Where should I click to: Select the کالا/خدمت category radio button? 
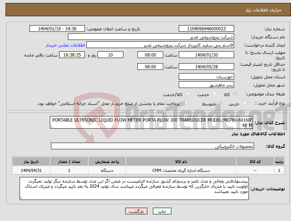click(188, 94)
